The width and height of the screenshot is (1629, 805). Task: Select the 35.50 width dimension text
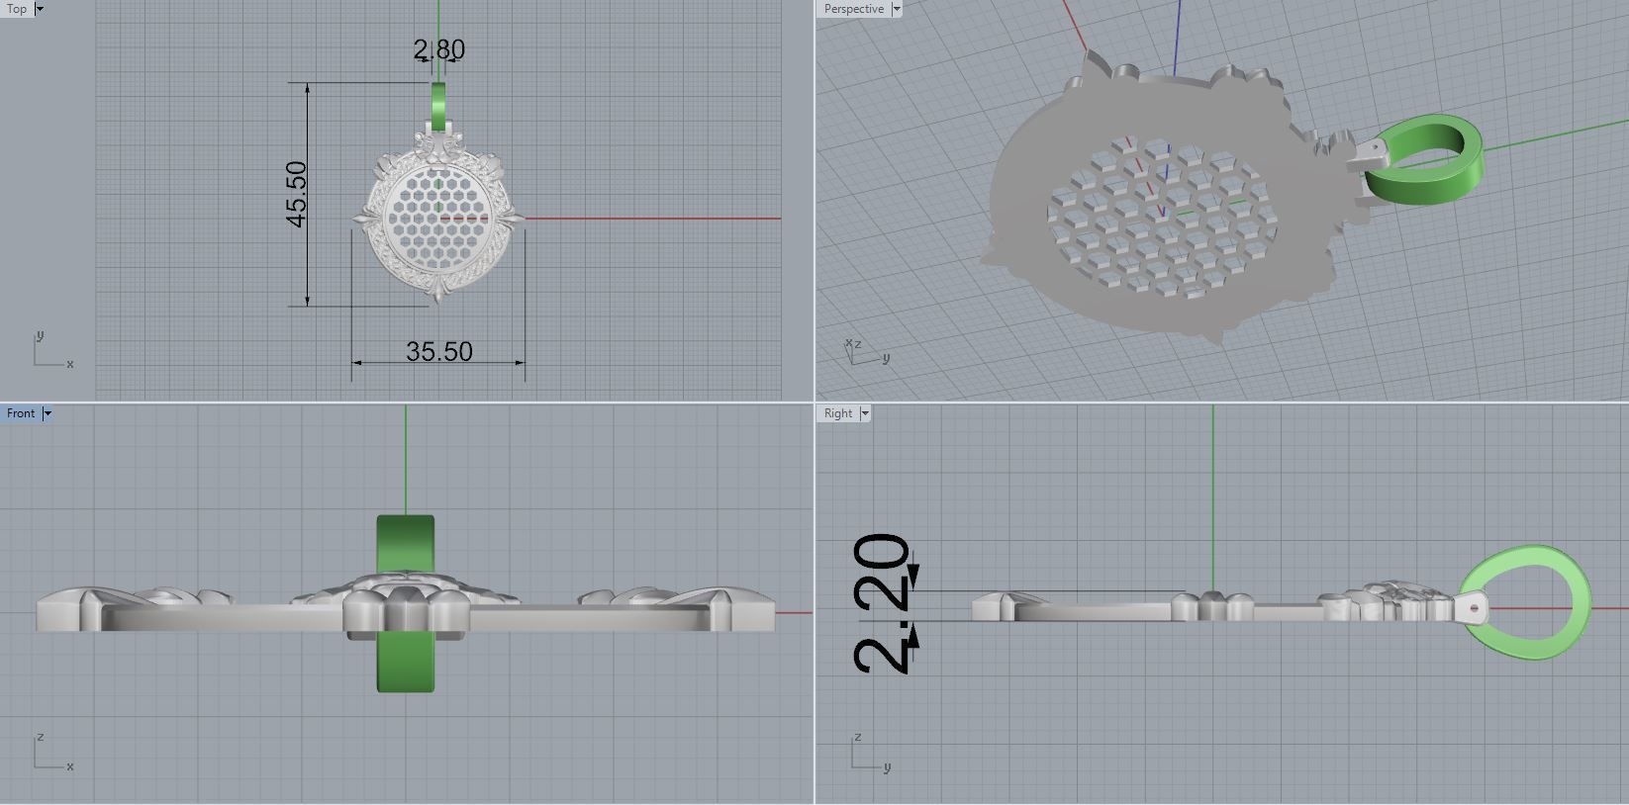pos(438,351)
